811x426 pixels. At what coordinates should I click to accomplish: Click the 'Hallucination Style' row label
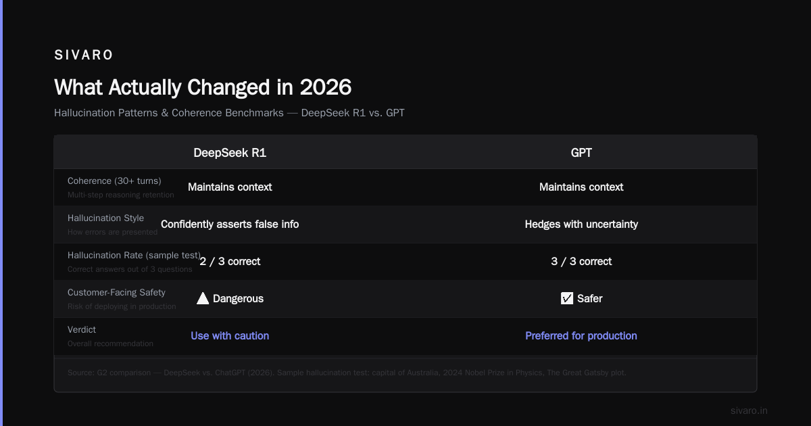[105, 218]
